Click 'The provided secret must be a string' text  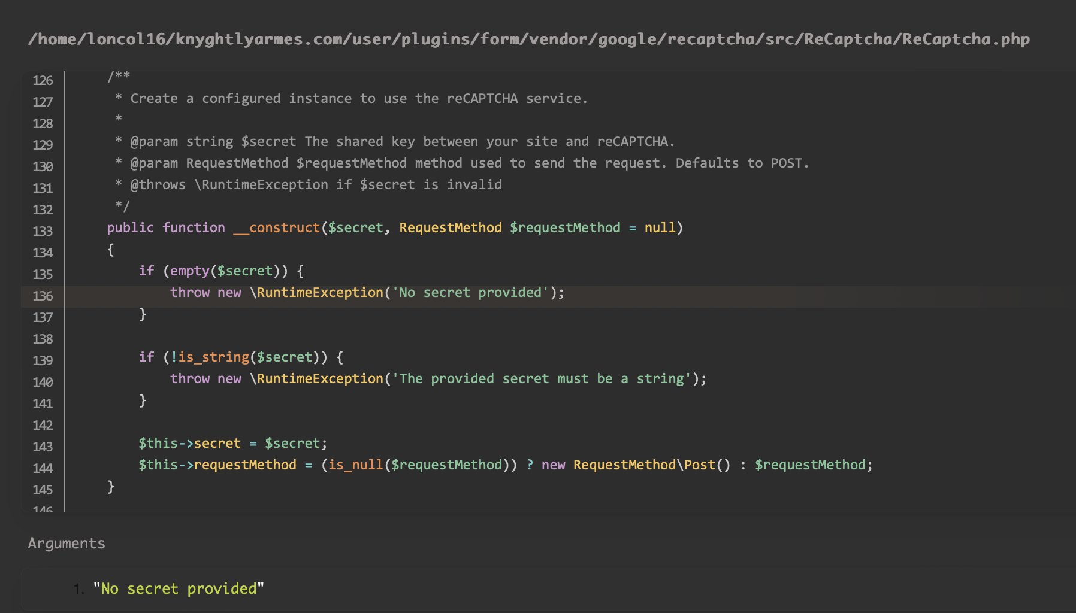pyautogui.click(x=542, y=379)
